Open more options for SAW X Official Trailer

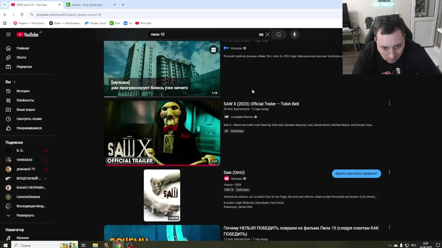[x=390, y=103]
